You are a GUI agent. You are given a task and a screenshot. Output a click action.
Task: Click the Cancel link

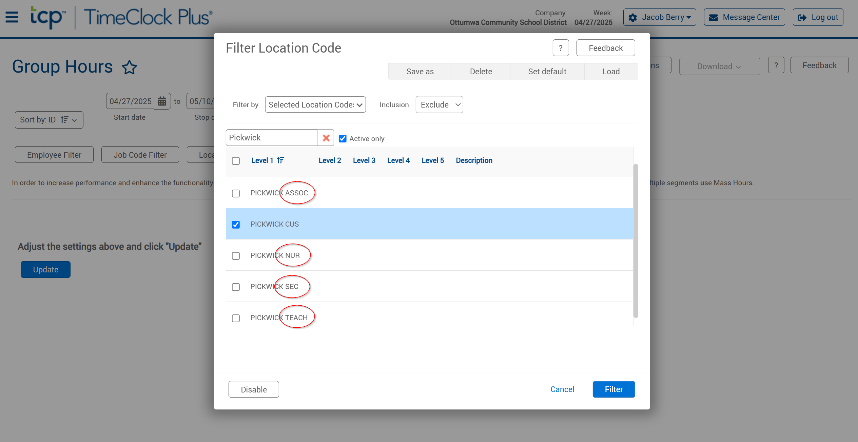(562, 389)
